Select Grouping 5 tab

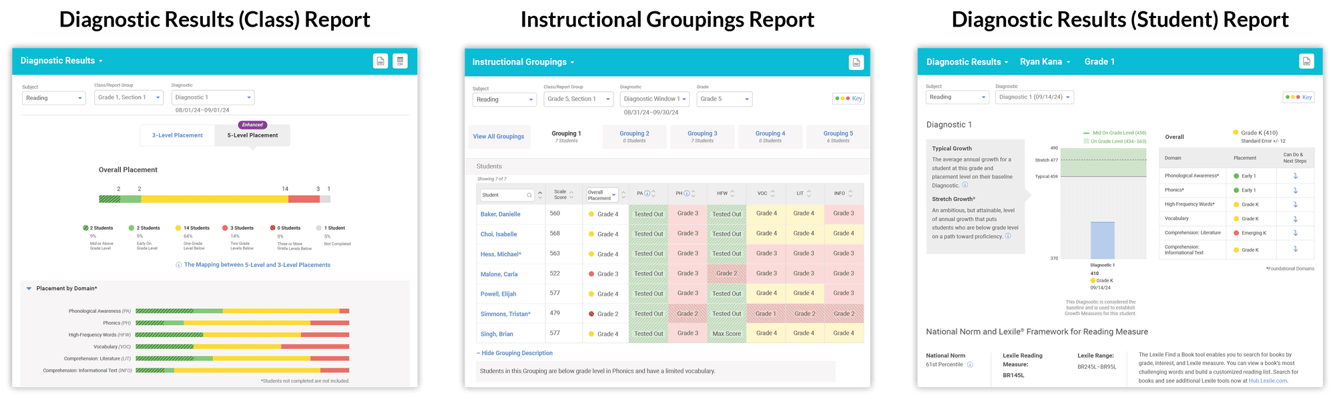tap(838, 137)
